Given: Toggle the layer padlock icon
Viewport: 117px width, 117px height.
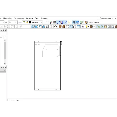Looking at the screenshot, I should pyautogui.click(x=27, y=22).
